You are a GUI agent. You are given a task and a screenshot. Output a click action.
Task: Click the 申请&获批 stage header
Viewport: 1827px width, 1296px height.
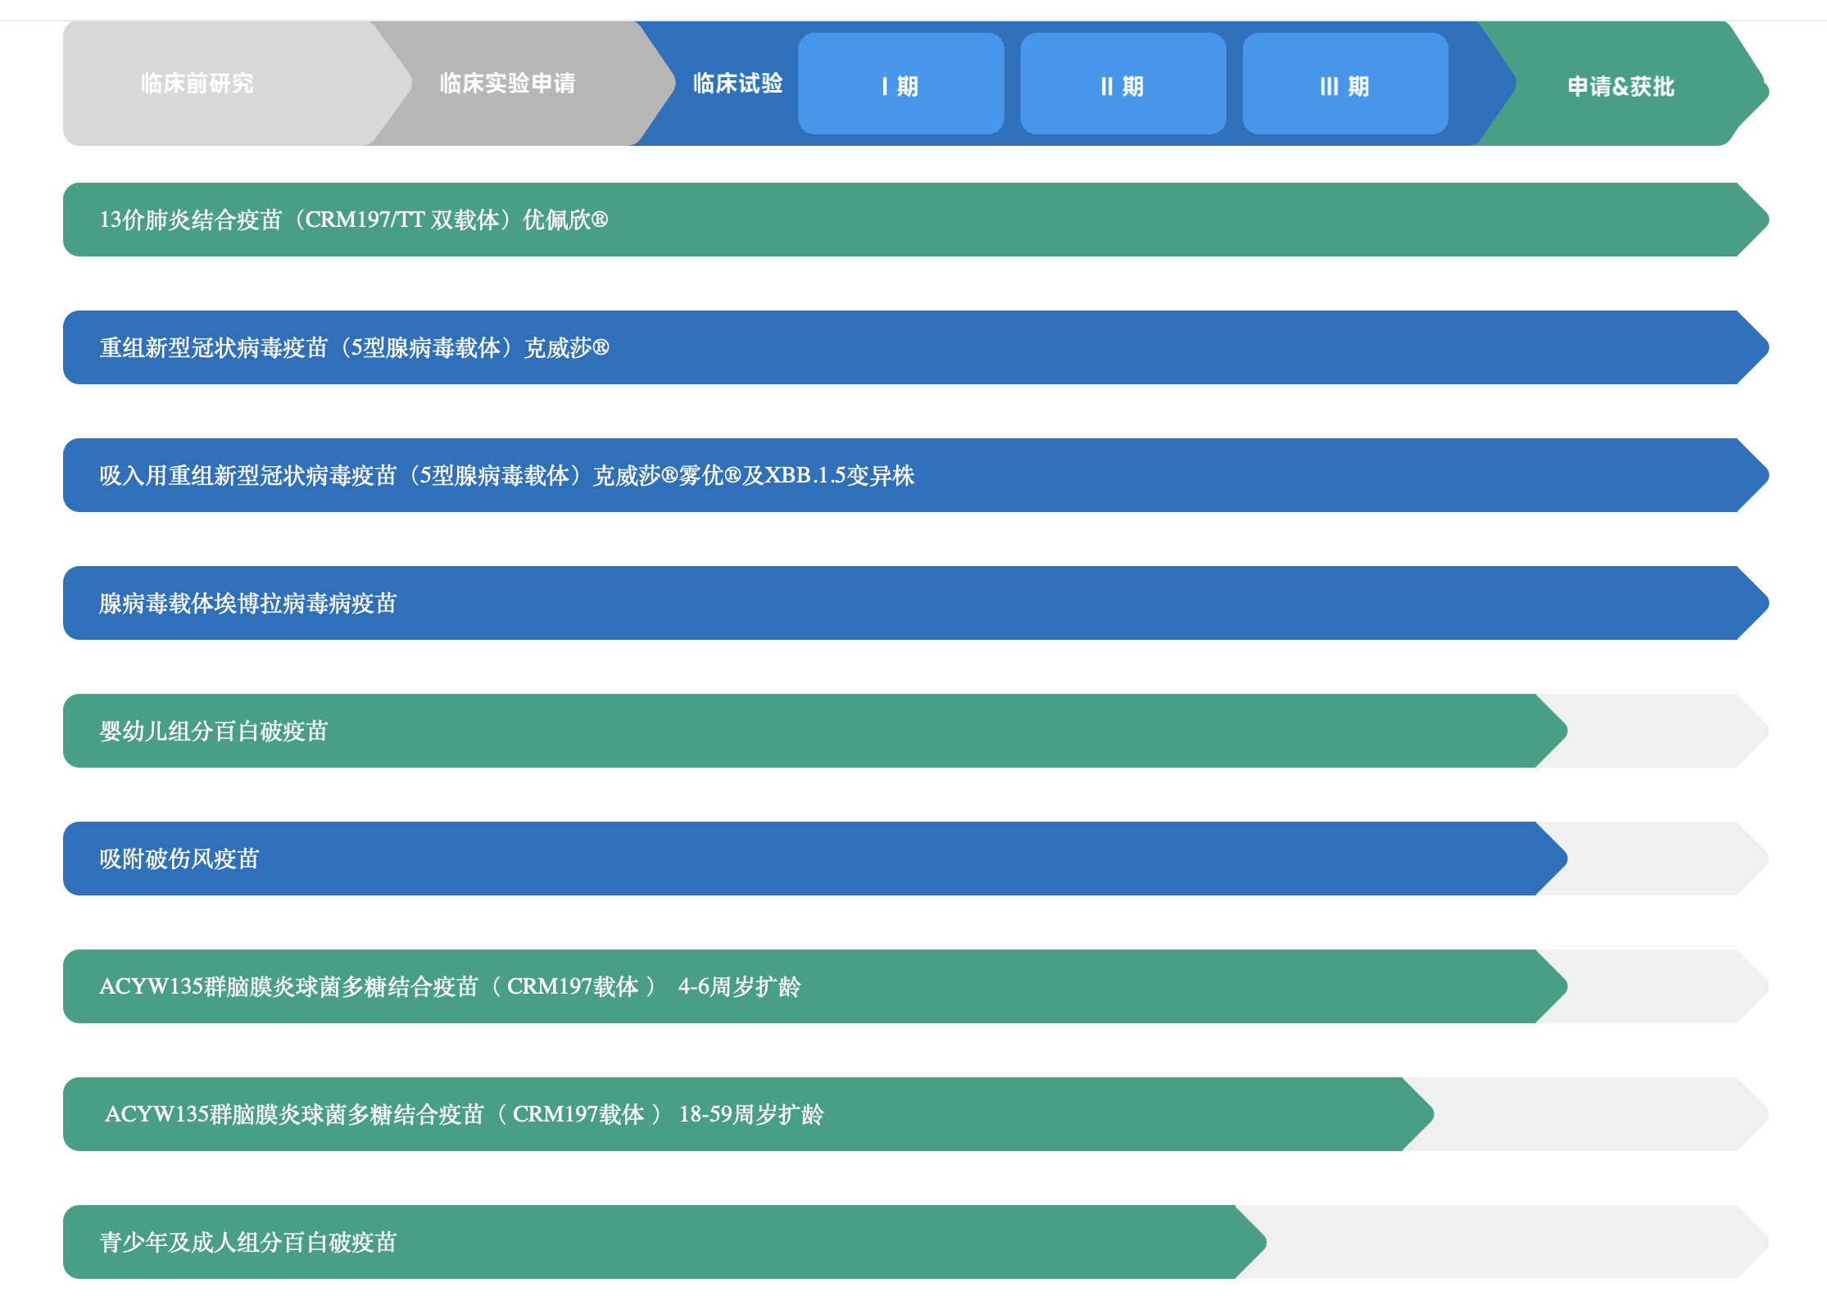pyautogui.click(x=1621, y=84)
